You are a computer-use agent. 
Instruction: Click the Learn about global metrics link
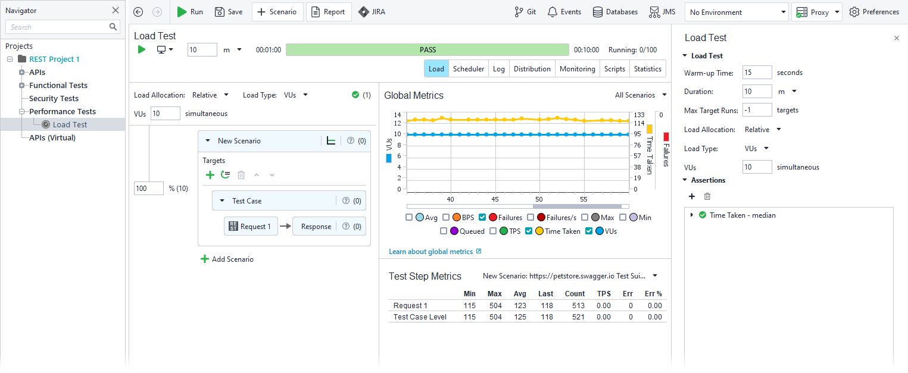431,251
